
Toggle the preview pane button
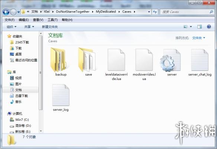pyautogui.click(x=200, y=27)
